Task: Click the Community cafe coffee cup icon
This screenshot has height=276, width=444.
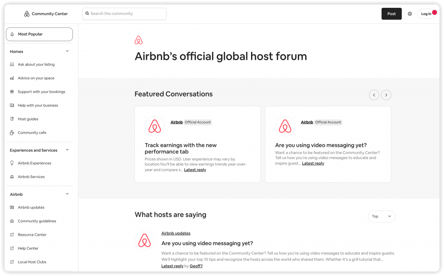Action: click(12, 133)
